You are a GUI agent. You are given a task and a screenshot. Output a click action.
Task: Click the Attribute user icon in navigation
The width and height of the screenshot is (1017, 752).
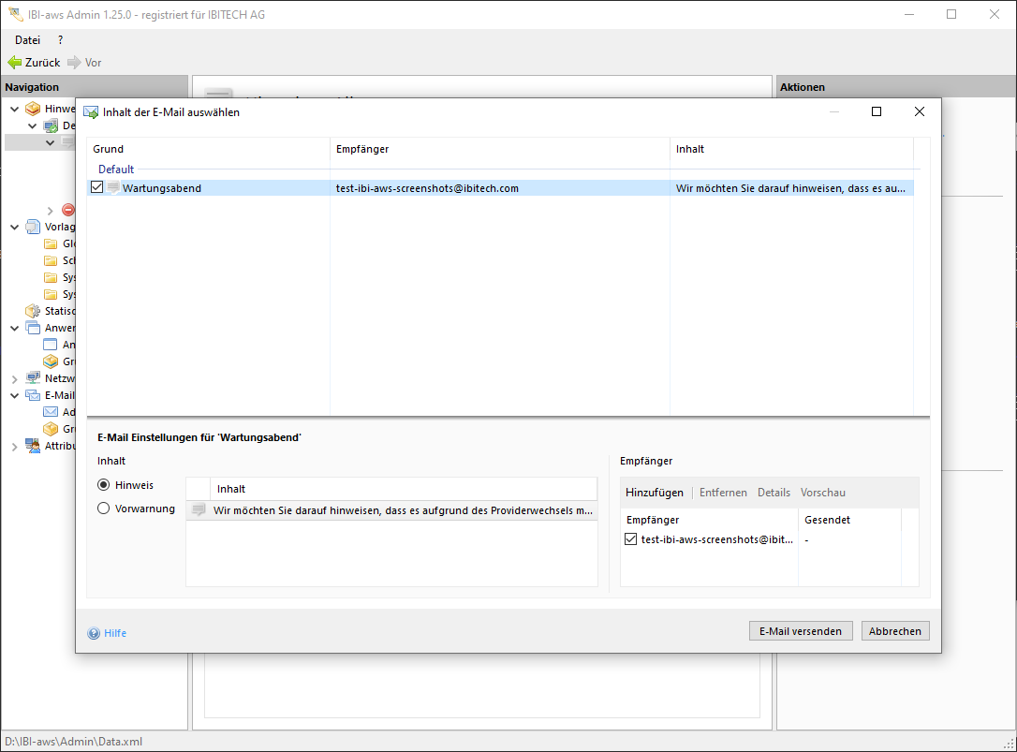click(33, 446)
